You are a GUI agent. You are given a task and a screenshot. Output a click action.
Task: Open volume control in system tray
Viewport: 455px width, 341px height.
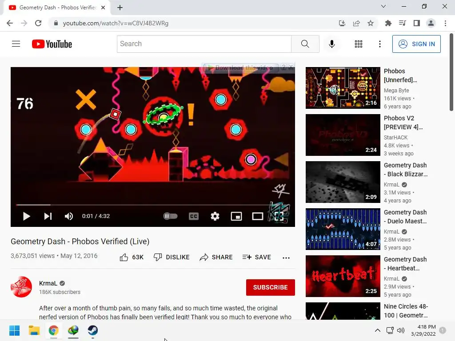click(401, 330)
